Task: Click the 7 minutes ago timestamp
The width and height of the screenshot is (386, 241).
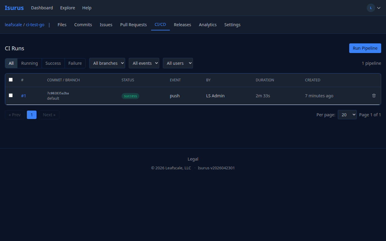Action: (319, 96)
